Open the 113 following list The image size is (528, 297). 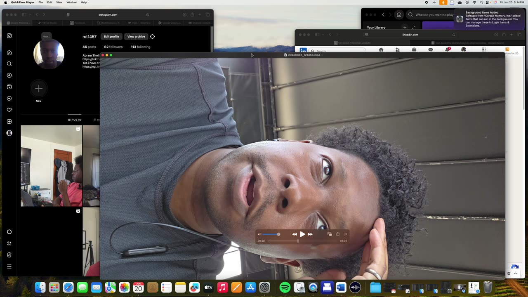(x=141, y=47)
